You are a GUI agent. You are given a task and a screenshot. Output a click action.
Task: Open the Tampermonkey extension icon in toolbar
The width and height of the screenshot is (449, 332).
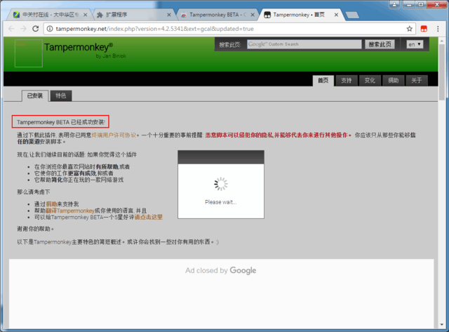pos(424,29)
